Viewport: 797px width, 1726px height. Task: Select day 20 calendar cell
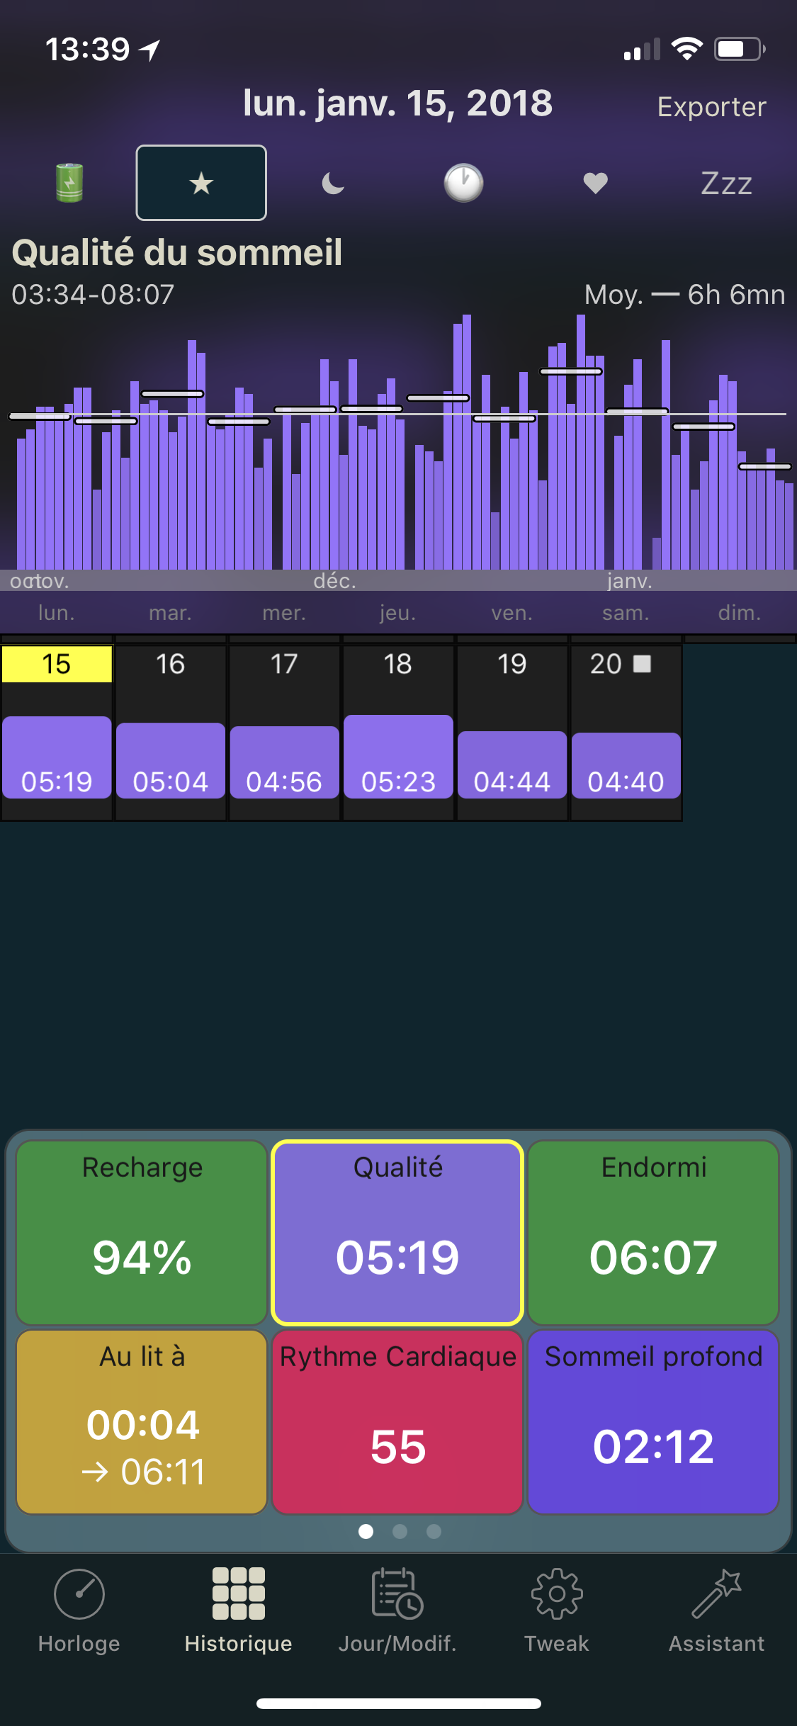pyautogui.click(x=626, y=731)
